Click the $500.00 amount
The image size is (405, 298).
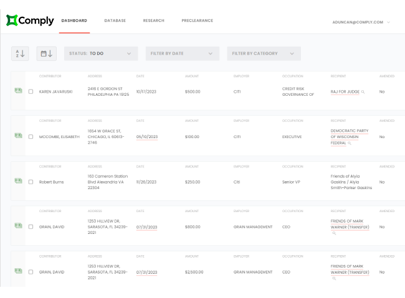(193, 92)
